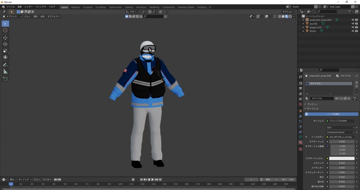The height and width of the screenshot is (190, 360).
Task: Hide asa.082 in viewport
Action: pyautogui.click(x=353, y=23)
